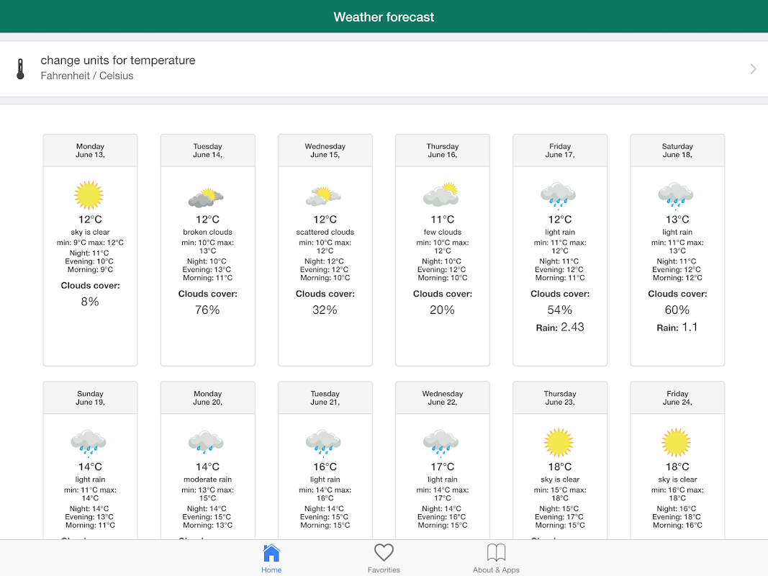Click the Tuesday June 14 card header
This screenshot has width=768, height=576.
(208, 150)
